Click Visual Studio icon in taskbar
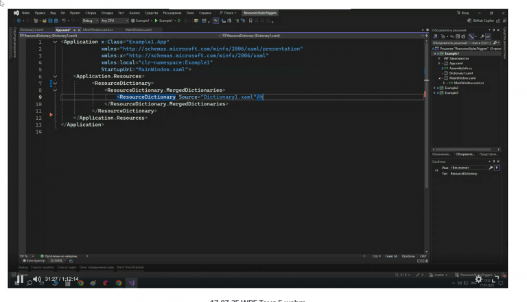 (x=132, y=283)
